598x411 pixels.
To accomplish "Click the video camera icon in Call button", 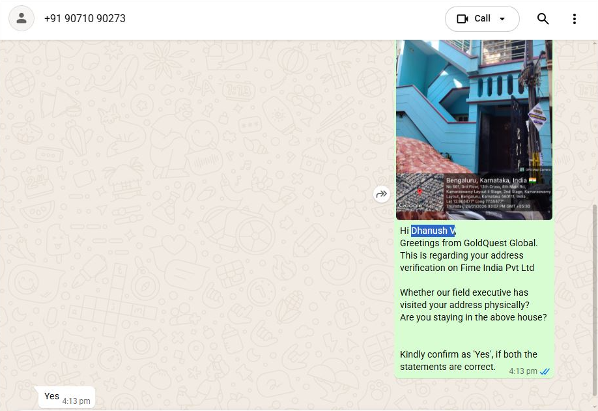I will pyautogui.click(x=463, y=19).
